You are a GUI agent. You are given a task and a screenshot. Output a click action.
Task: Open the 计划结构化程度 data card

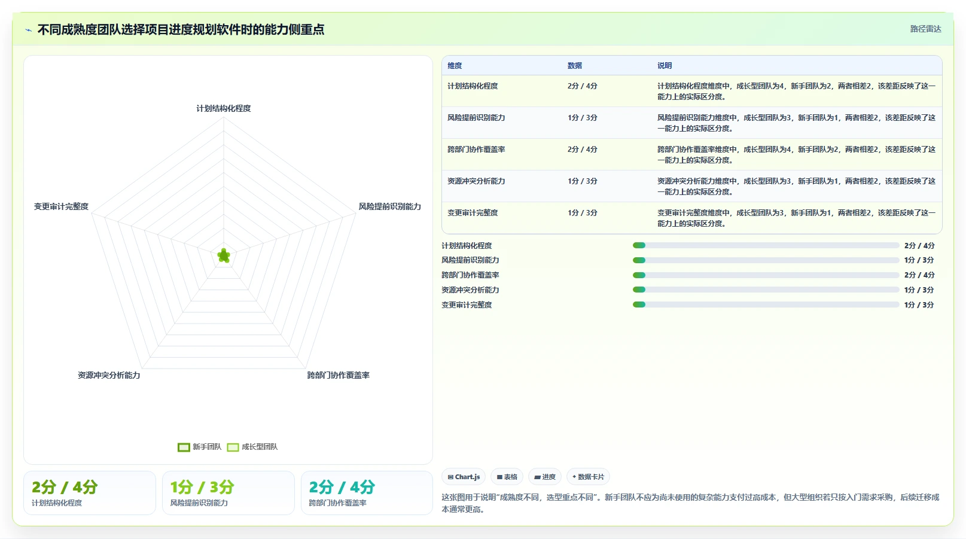click(x=90, y=493)
